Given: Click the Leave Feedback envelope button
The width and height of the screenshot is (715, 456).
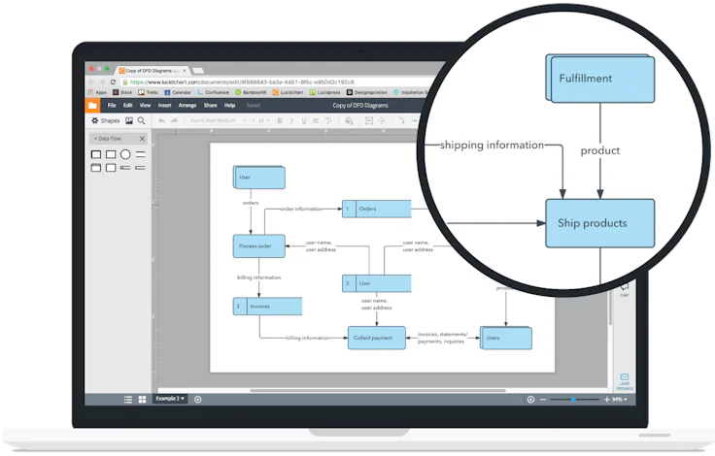Looking at the screenshot, I should pos(625,381).
